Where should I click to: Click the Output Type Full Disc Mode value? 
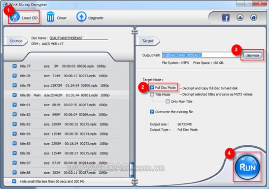(187, 130)
